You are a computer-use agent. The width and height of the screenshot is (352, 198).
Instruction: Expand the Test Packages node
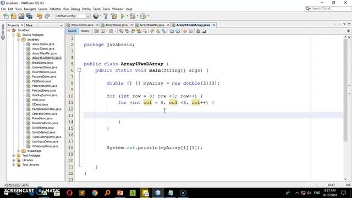(x=14, y=156)
